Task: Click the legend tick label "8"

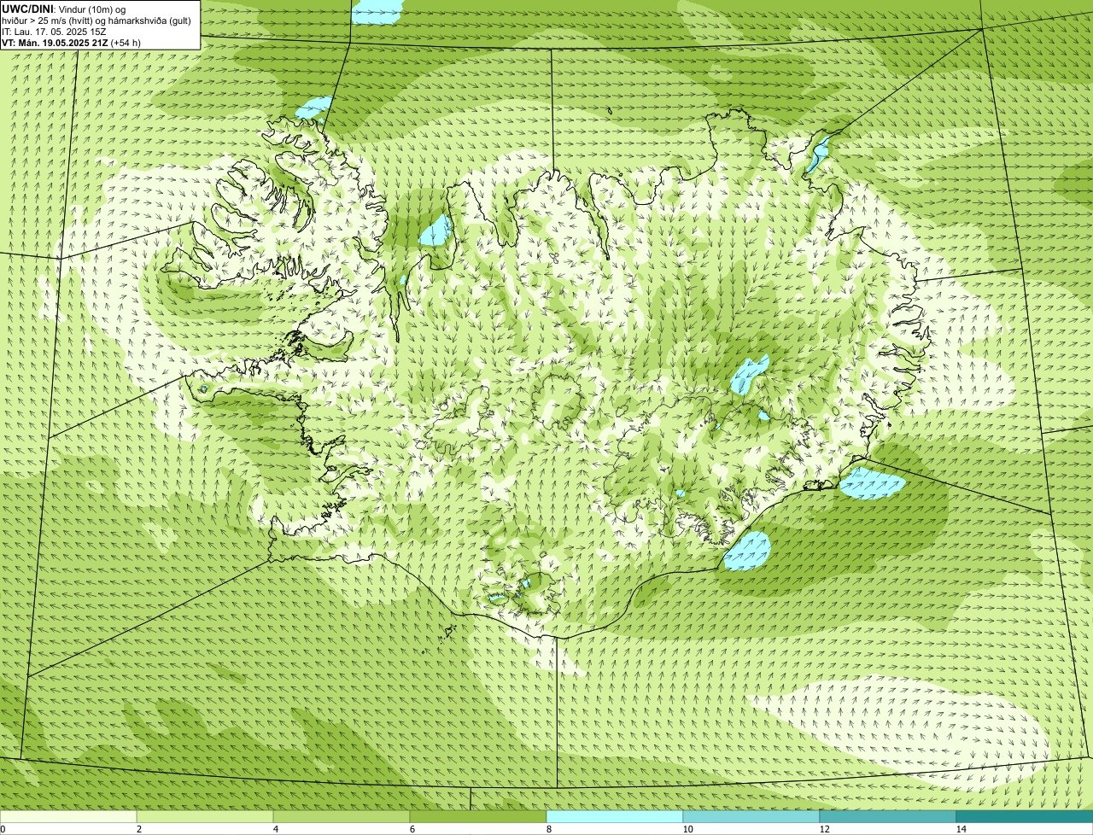Action: point(548,829)
